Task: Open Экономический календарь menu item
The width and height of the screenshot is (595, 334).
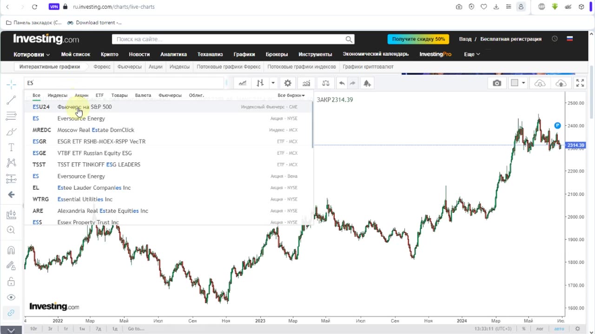Action: [x=376, y=54]
